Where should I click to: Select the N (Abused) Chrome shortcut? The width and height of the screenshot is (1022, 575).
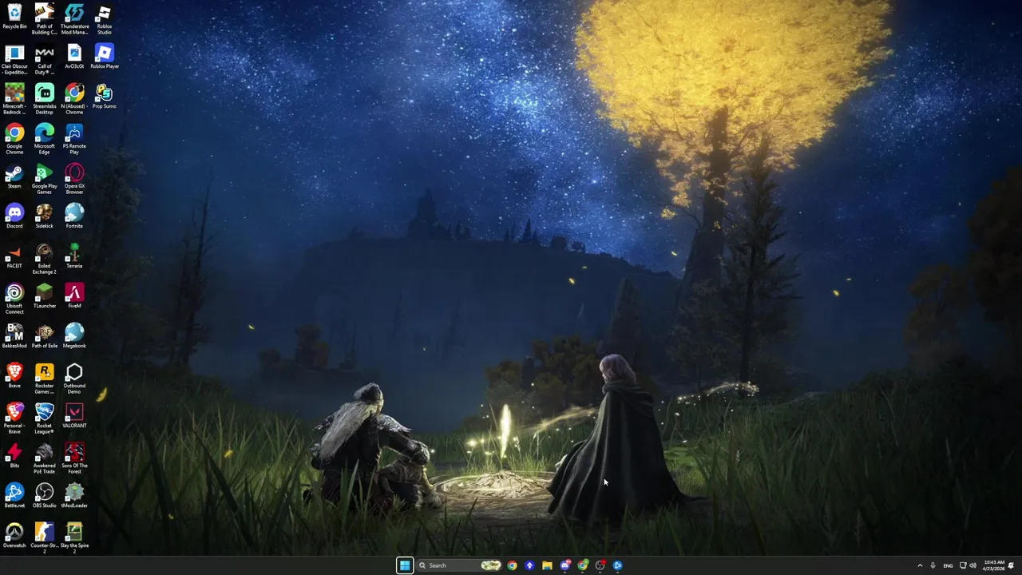(74, 100)
